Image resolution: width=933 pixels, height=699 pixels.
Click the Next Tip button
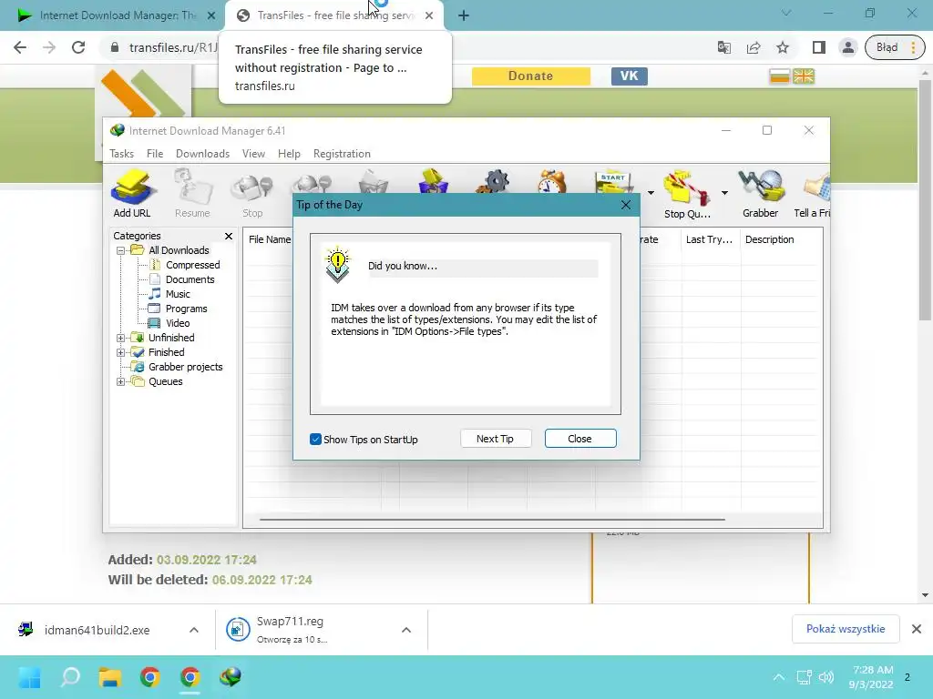[x=495, y=439]
